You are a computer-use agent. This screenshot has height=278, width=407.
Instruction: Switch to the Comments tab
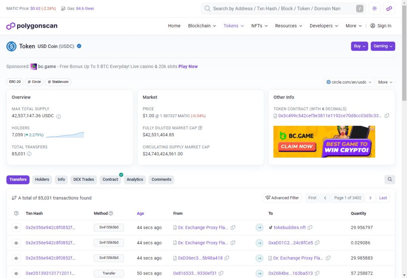161,180
